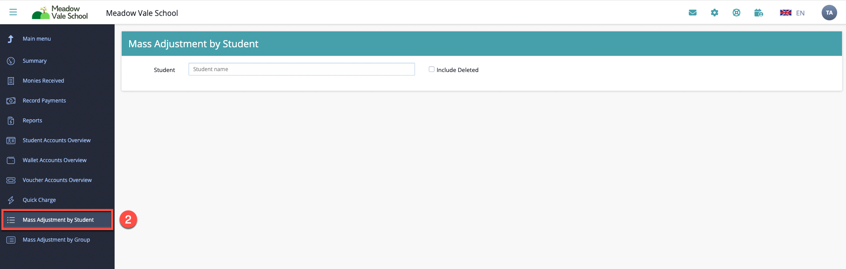Click the Mass Adjustment by Group icon
The width and height of the screenshot is (846, 269).
[x=11, y=240]
